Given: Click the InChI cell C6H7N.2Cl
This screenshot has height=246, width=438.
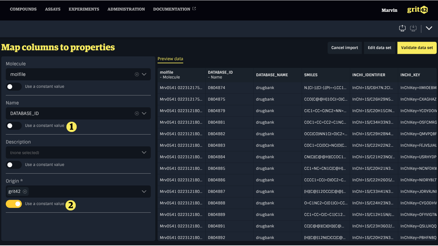Looking at the screenshot, I should click(374, 88).
